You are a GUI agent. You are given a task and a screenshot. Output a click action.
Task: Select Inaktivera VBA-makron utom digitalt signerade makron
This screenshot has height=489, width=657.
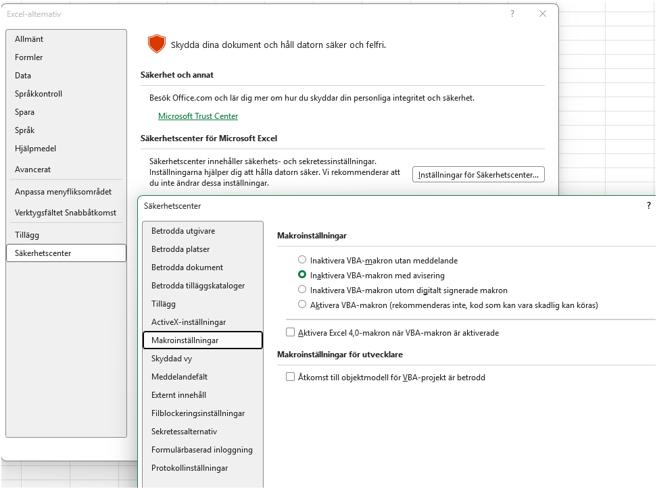coord(302,289)
